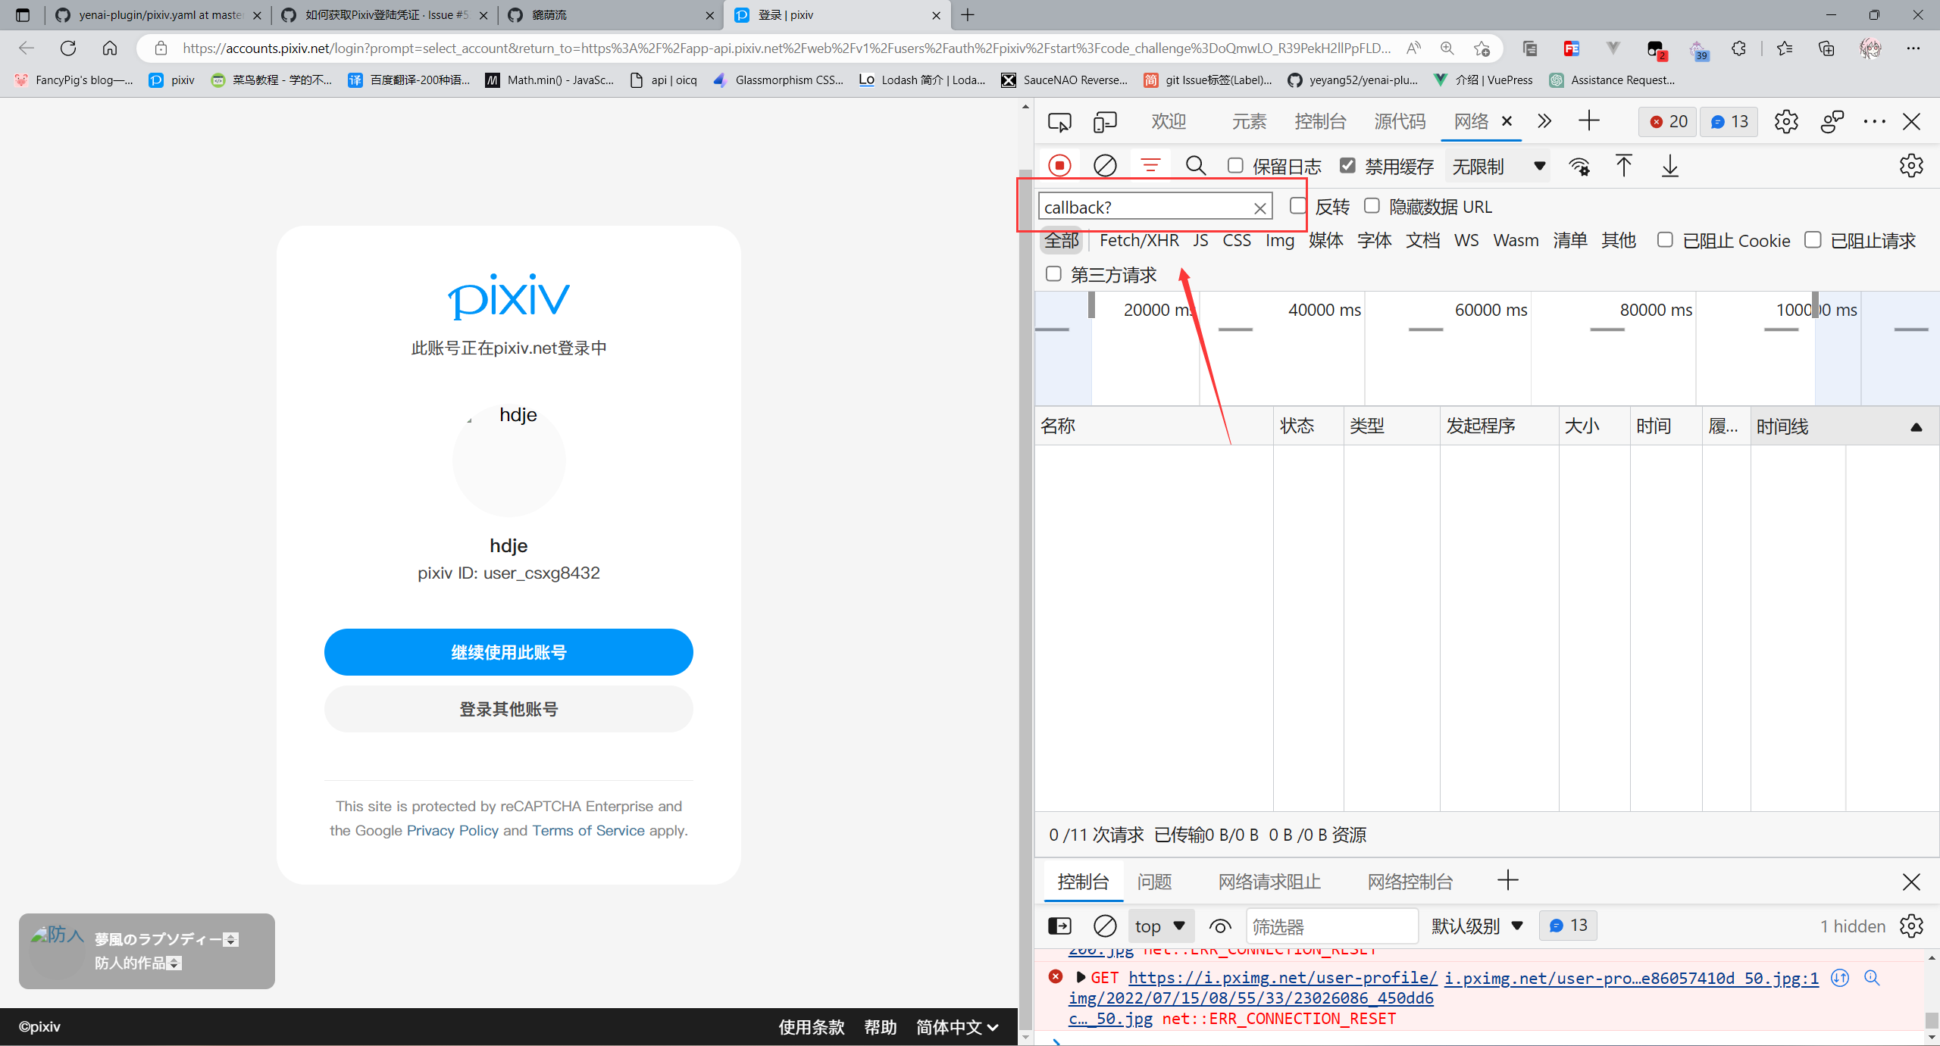Viewport: 1940px width, 1046px height.
Task: Click the Privacy Policy link
Action: 451,829
